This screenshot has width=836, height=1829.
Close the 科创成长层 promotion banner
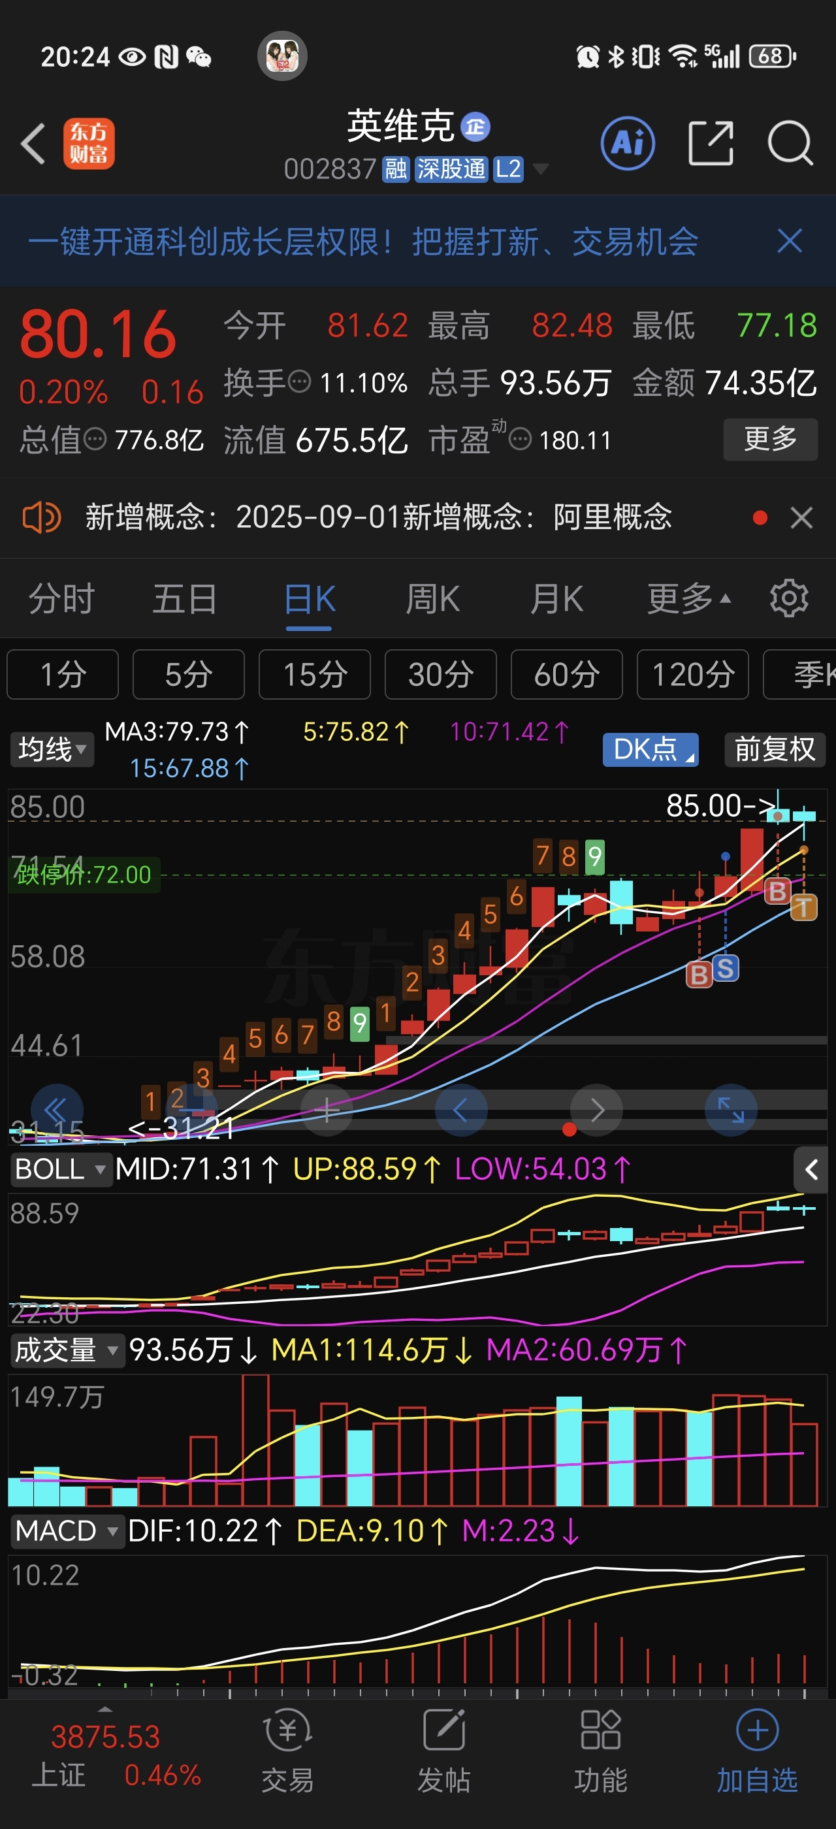(789, 242)
